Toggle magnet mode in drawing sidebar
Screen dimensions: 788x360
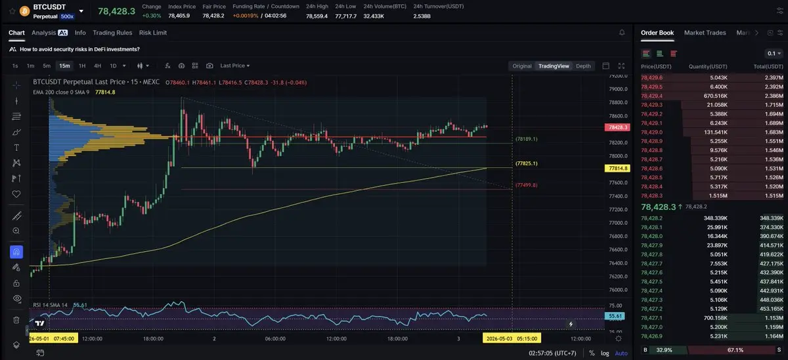pyautogui.click(x=16, y=252)
